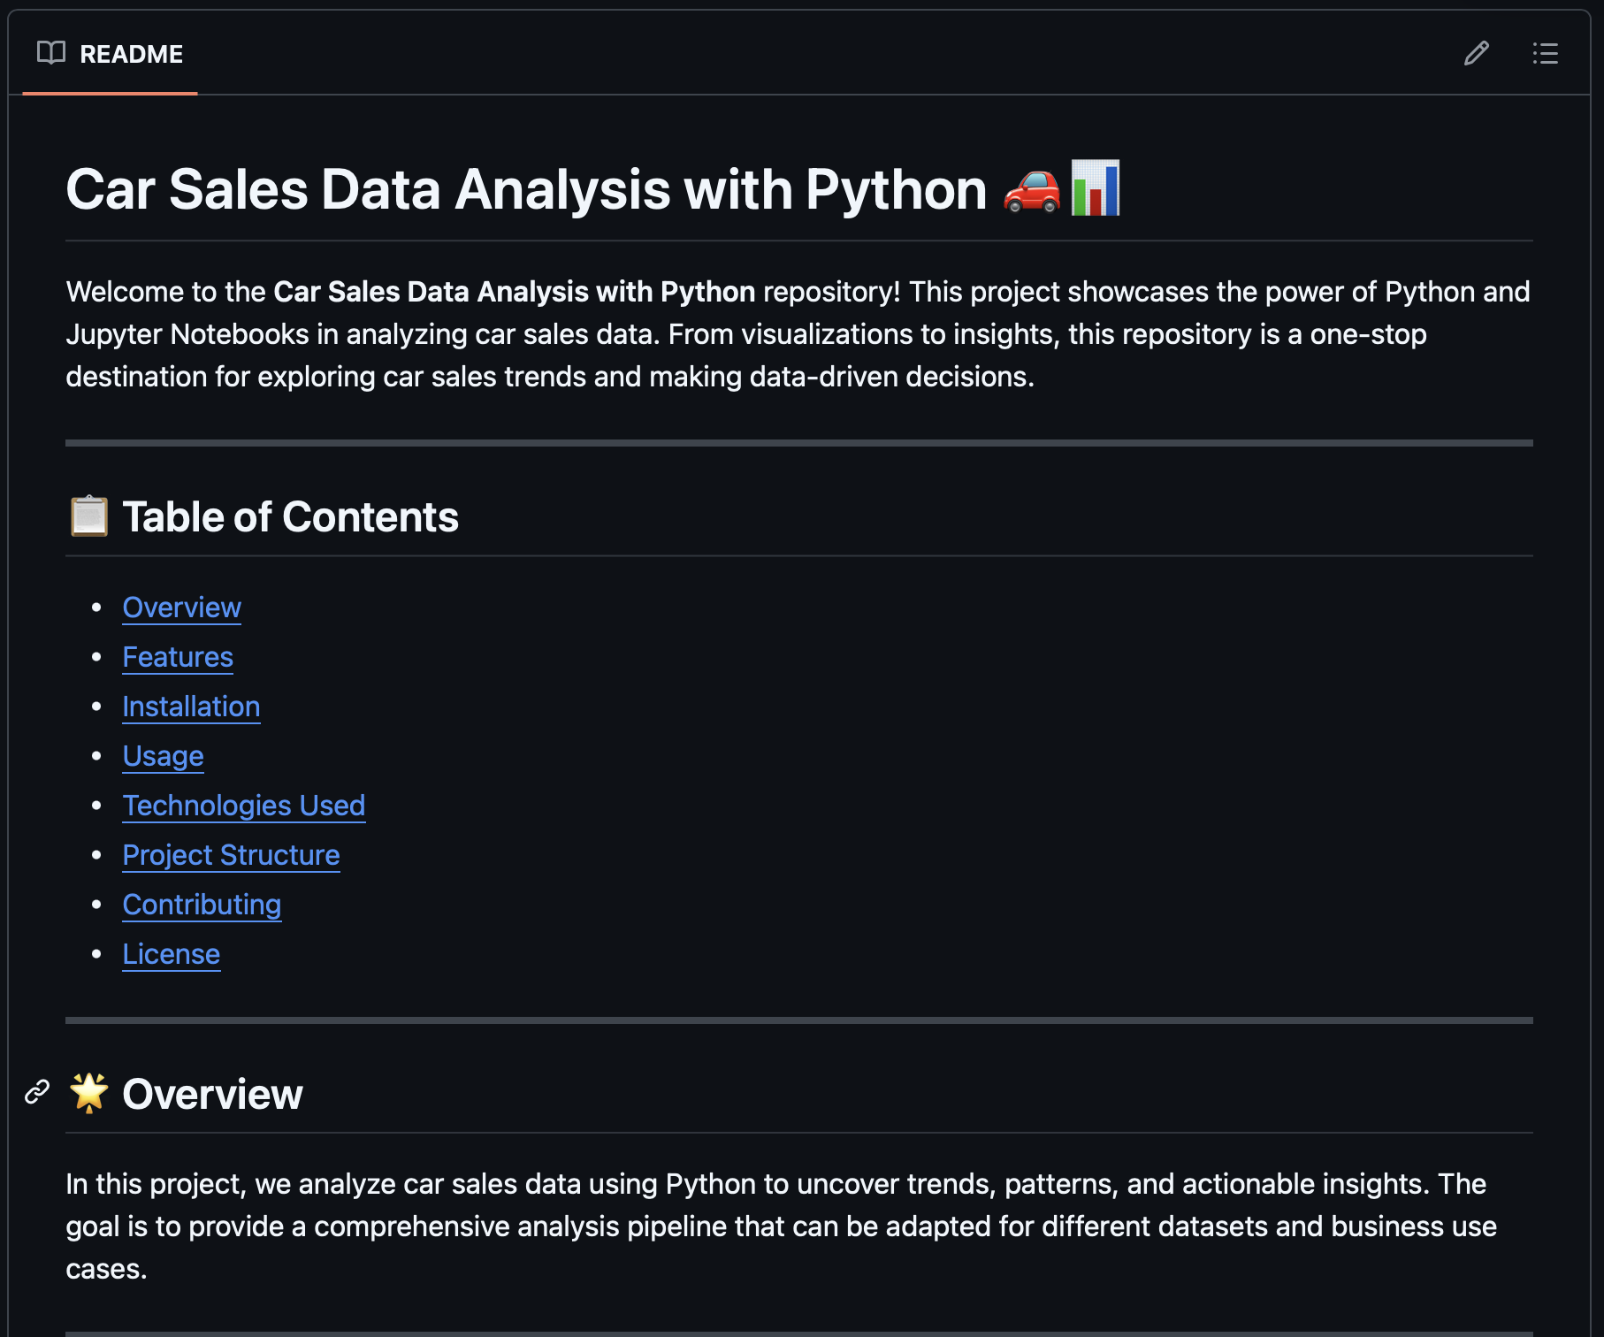
Task: Navigate to Project Structure
Action: 231,855
